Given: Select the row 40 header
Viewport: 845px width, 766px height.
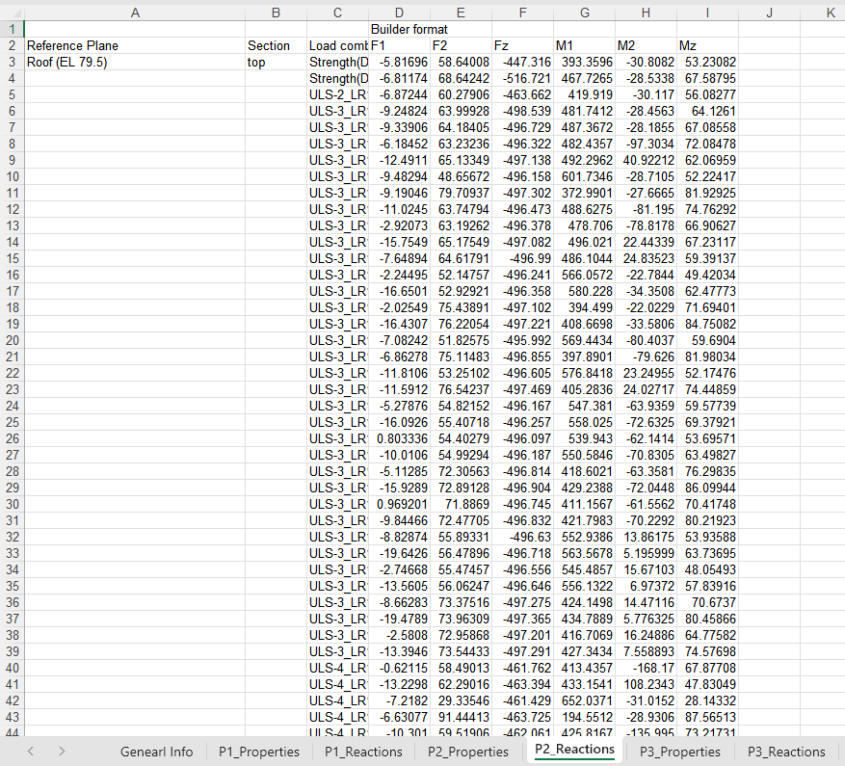Looking at the screenshot, I should coord(12,668).
